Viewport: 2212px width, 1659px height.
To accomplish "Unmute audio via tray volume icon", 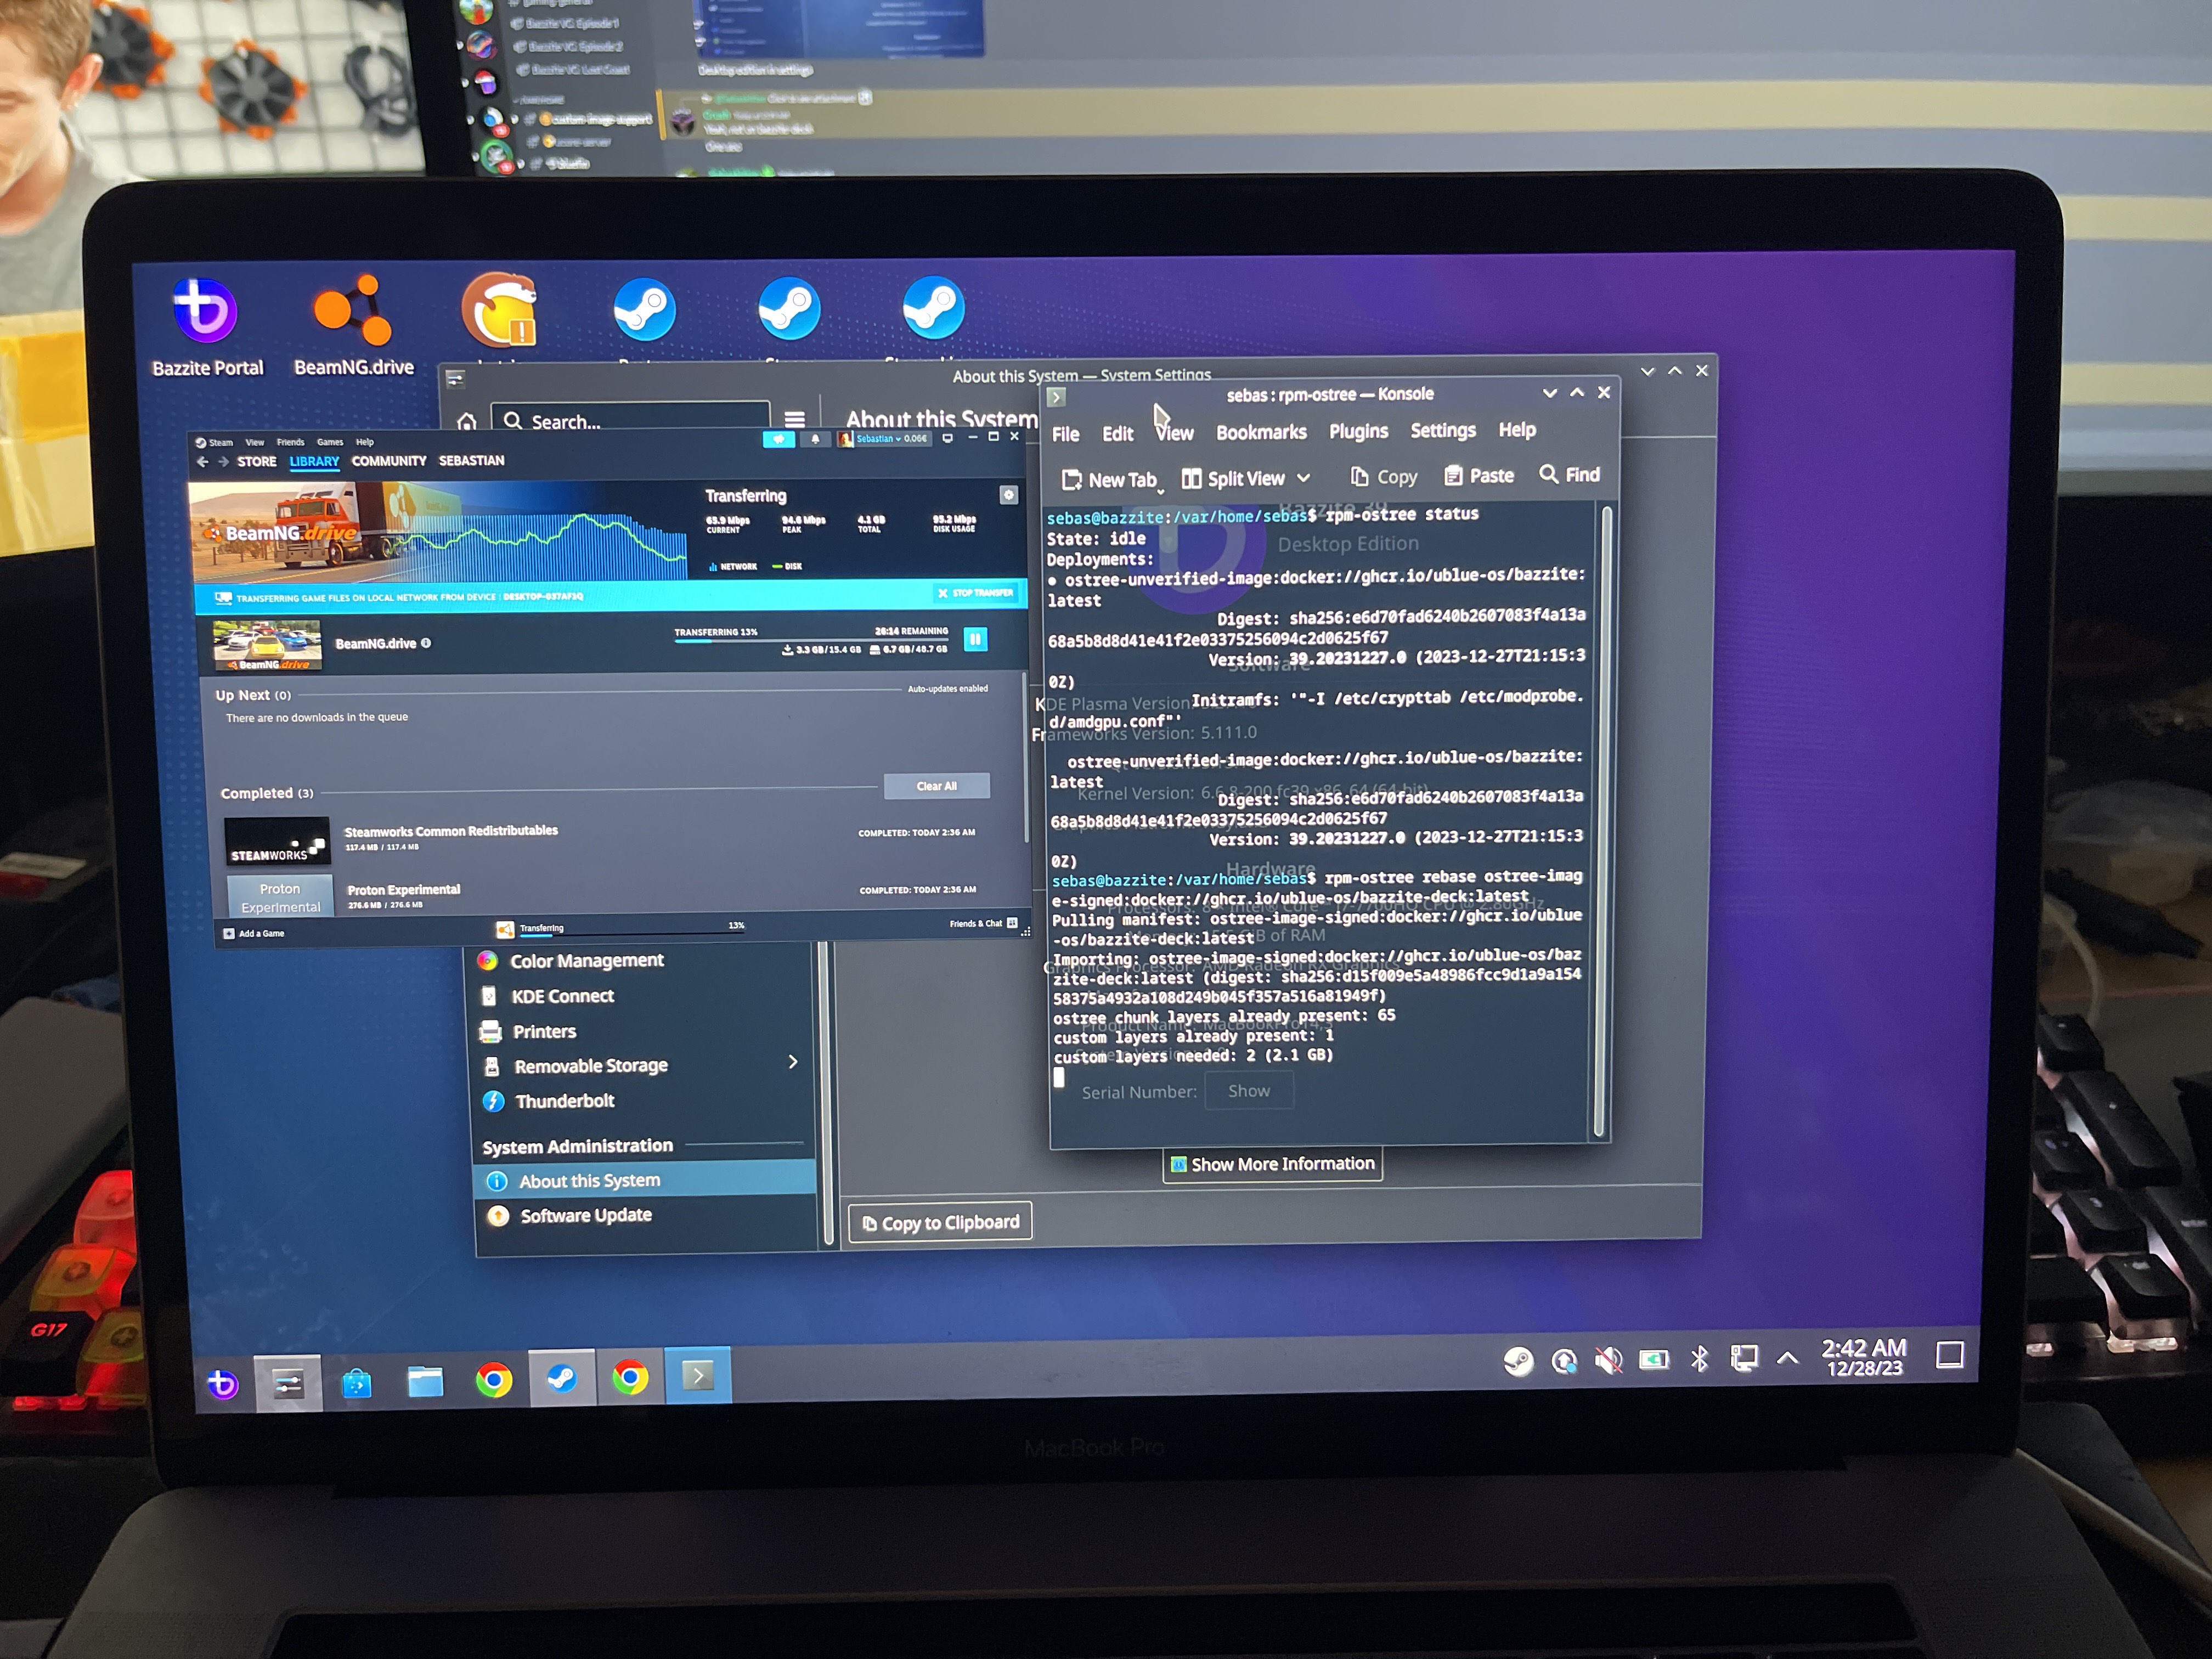I will (x=1608, y=1360).
